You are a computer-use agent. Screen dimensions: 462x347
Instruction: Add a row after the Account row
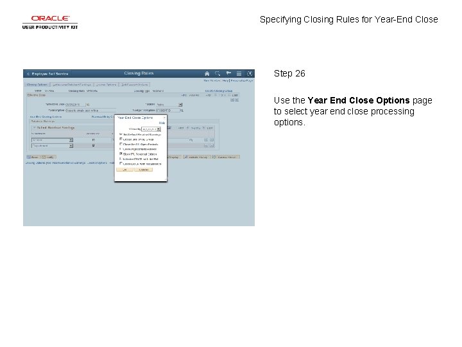pyautogui.click(x=206, y=140)
